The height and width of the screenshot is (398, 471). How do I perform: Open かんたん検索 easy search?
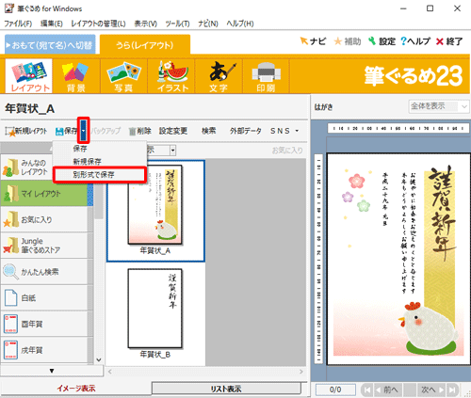[x=44, y=272]
